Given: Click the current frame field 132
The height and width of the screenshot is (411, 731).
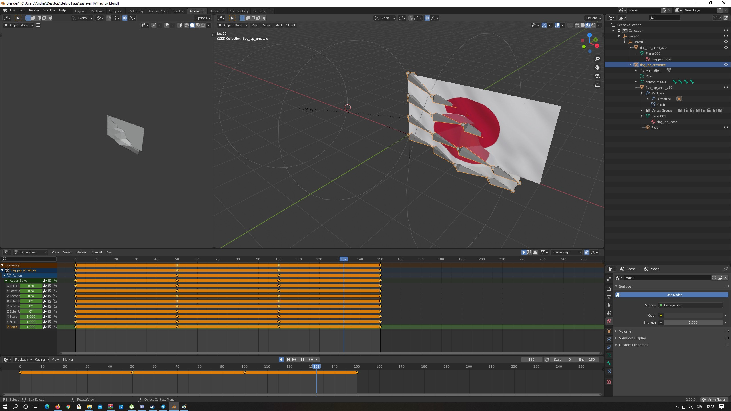Looking at the screenshot, I should tap(531, 360).
